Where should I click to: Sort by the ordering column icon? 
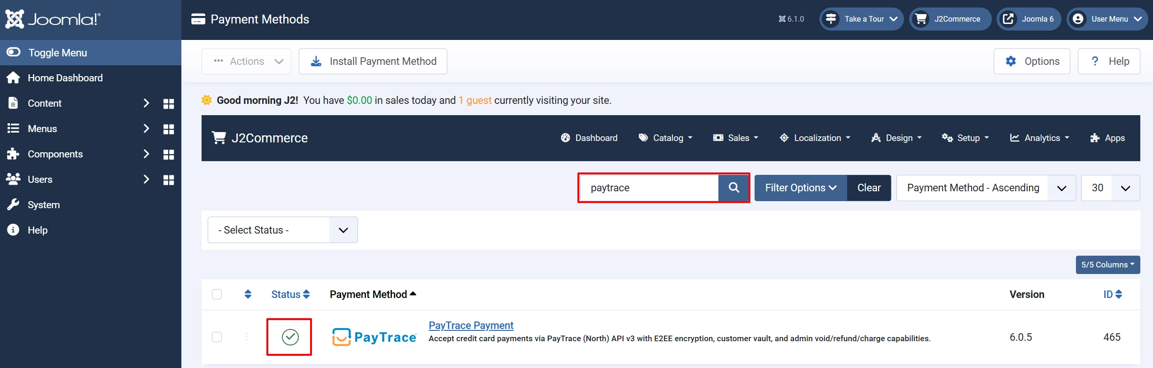[x=248, y=294]
